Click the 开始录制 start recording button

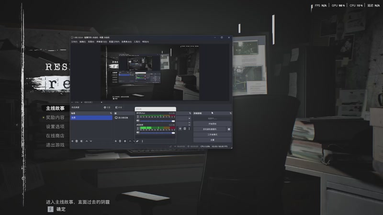212,124
